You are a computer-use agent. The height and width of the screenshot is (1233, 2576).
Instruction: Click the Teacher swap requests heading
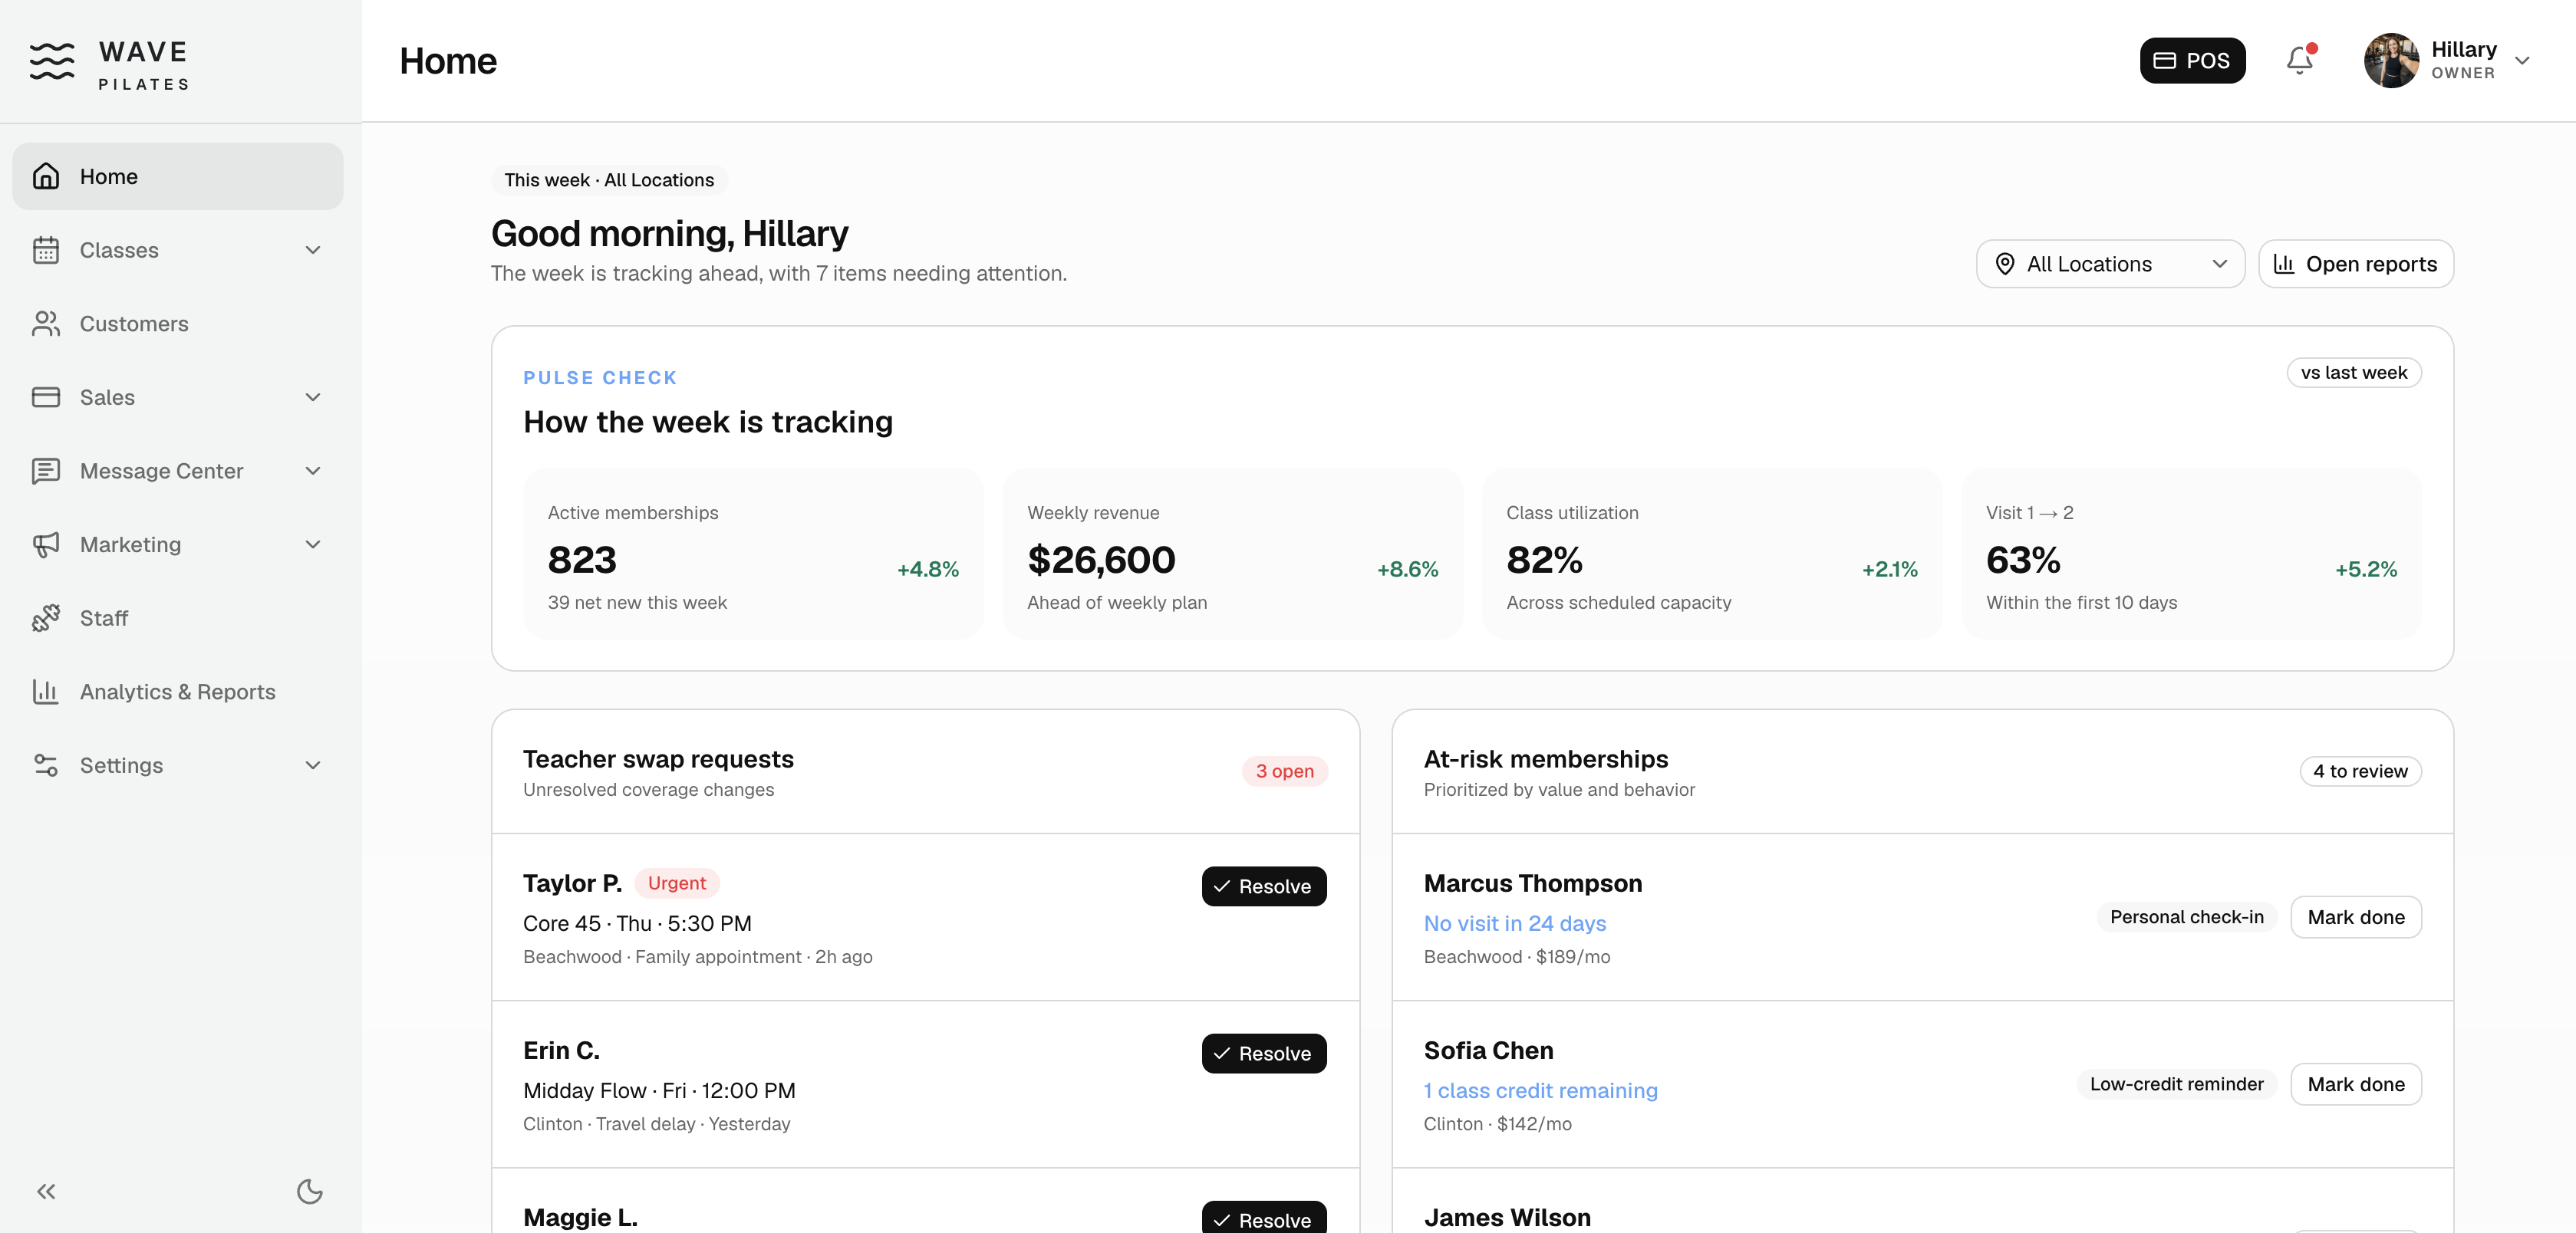658,759
